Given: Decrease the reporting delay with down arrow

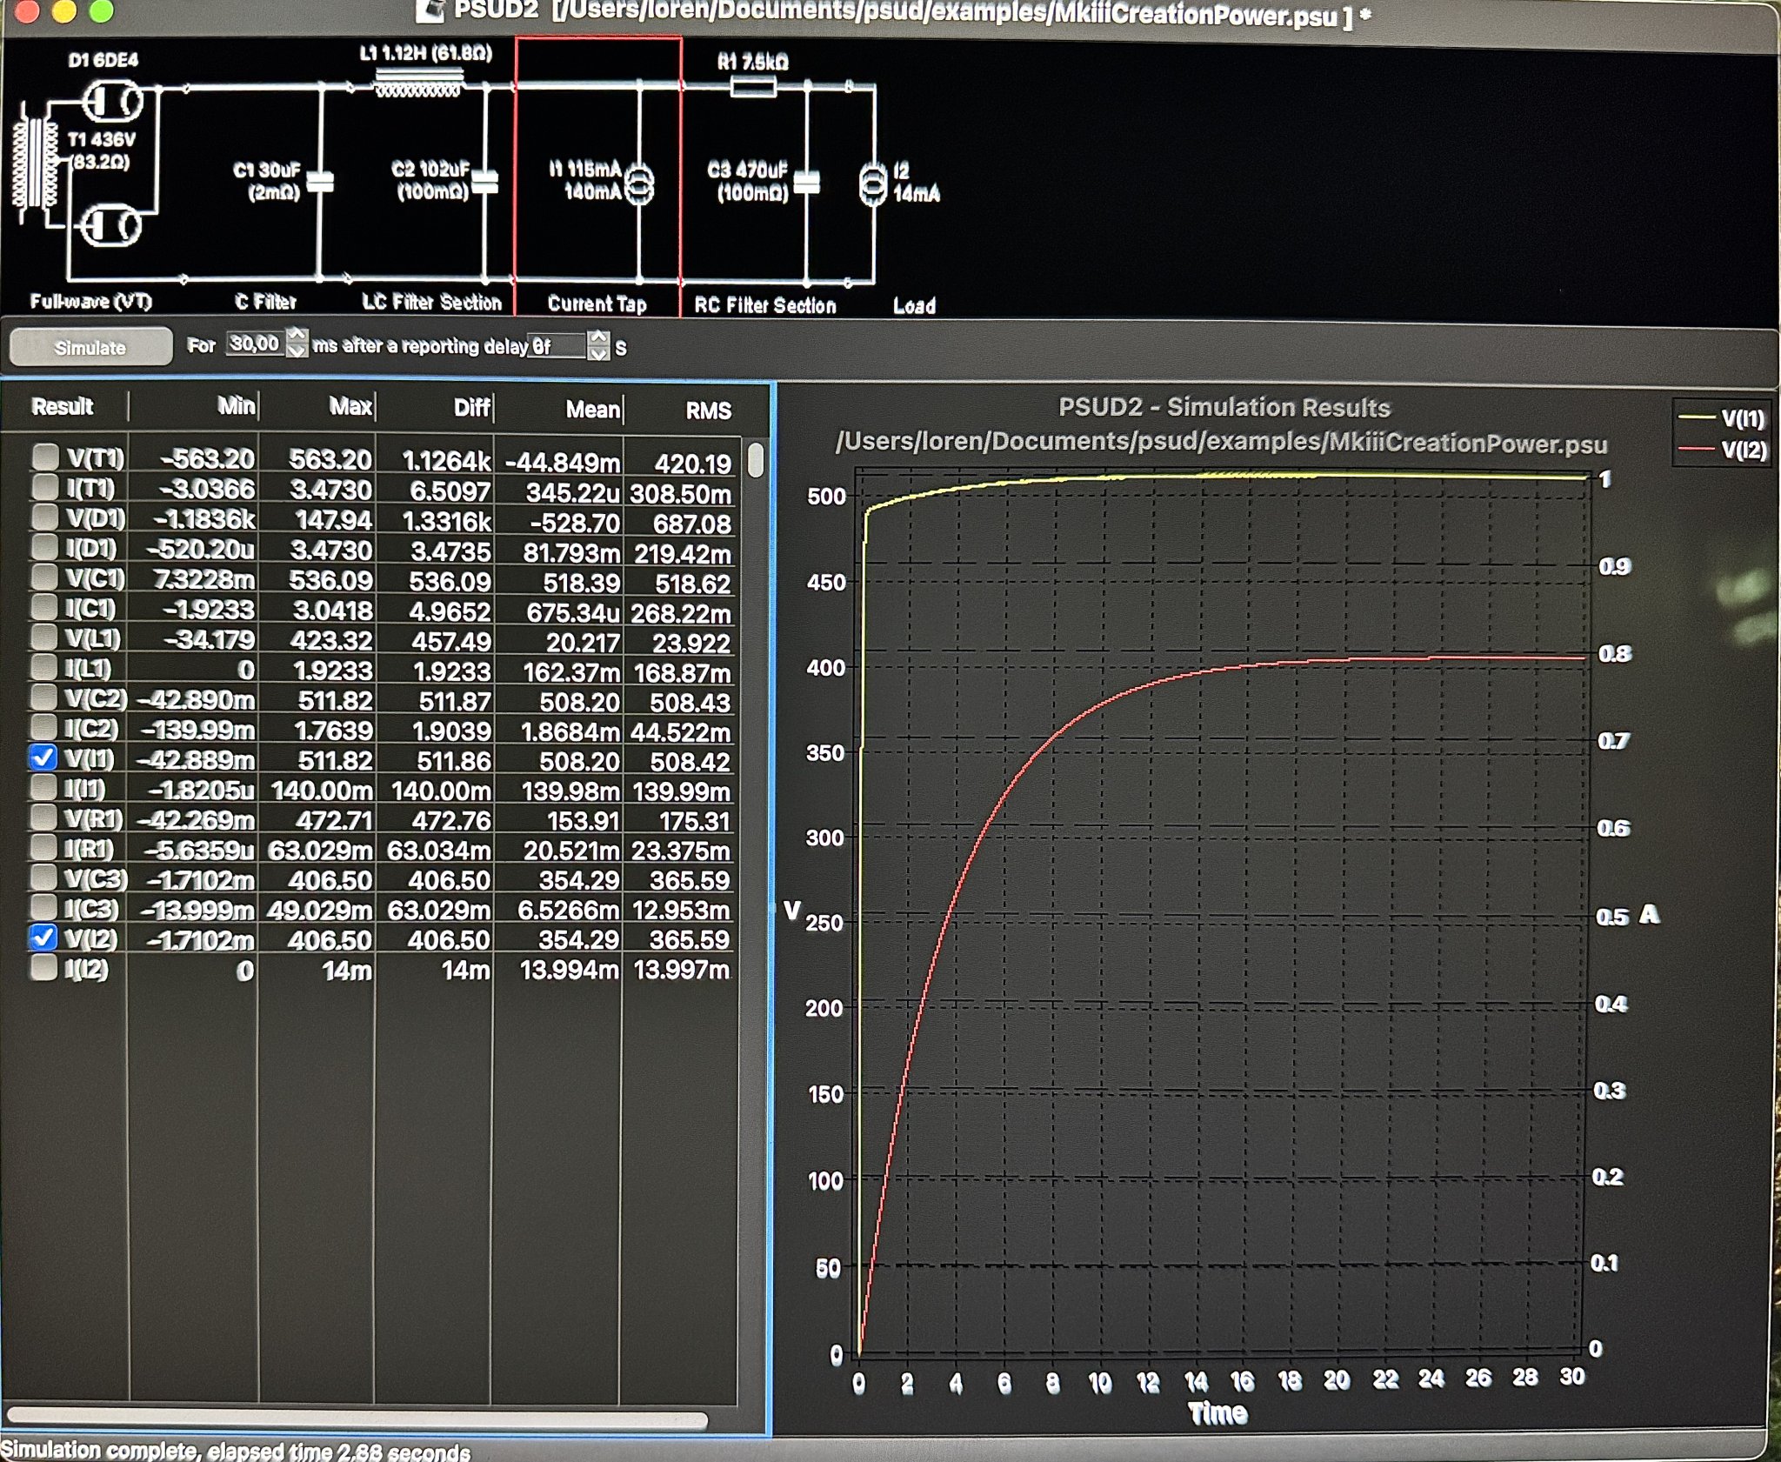Looking at the screenshot, I should (x=598, y=353).
